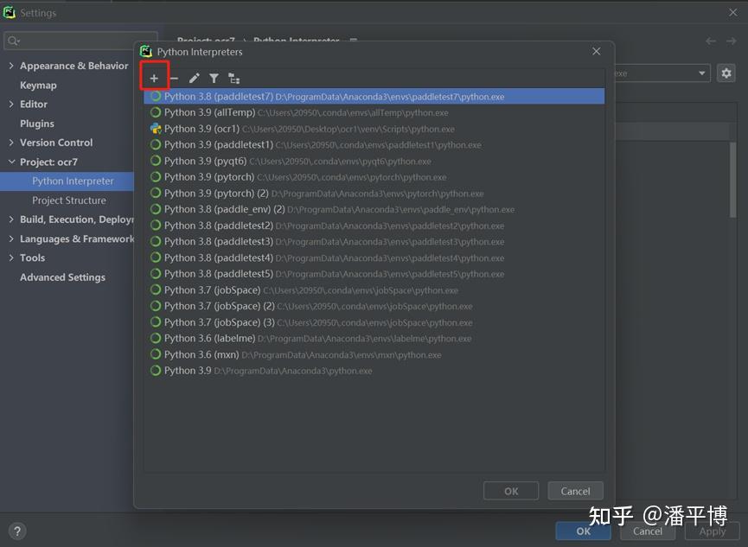The height and width of the screenshot is (547, 748).
Task: Select Python 3.9 (allTemp) interpreter
Action: pos(374,112)
